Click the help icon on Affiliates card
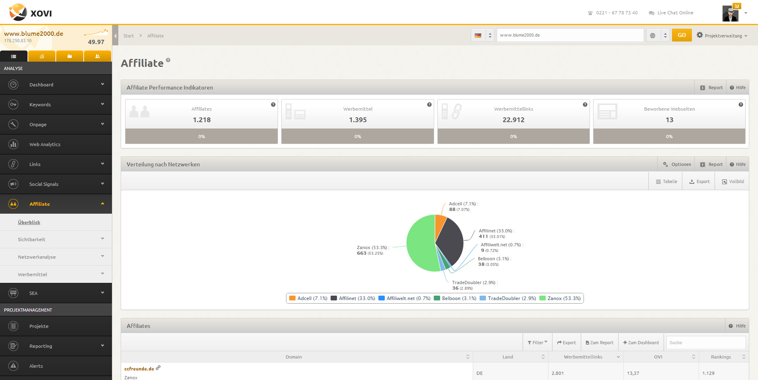 (x=273, y=105)
